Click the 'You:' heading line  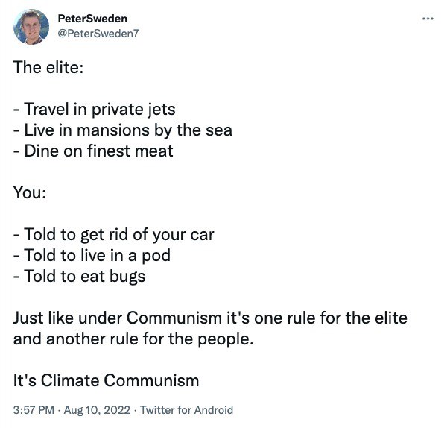31,192
